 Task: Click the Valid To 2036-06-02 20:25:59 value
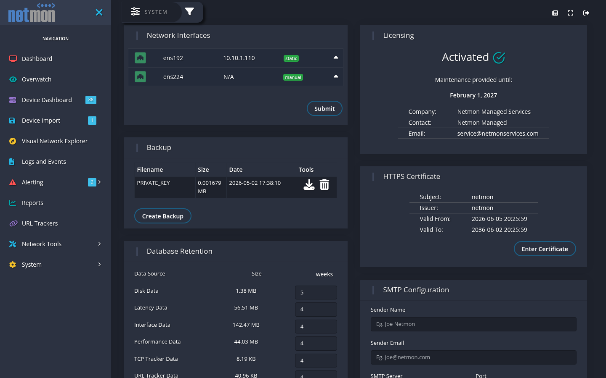coord(500,230)
